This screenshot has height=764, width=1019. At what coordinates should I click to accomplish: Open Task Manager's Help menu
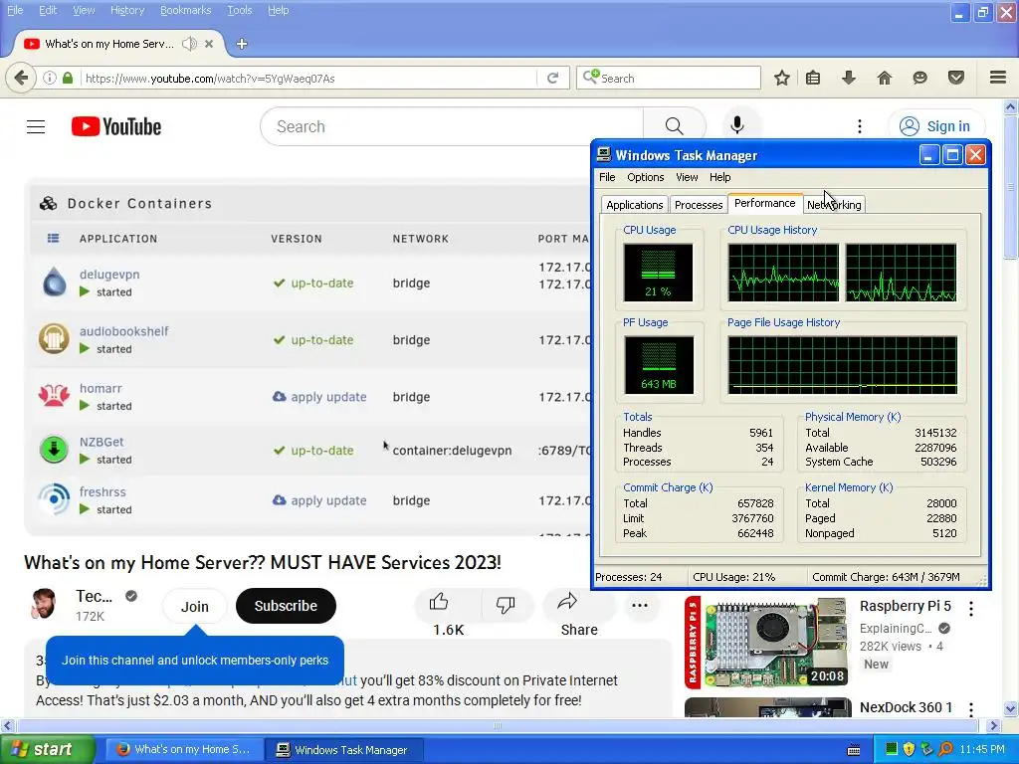click(x=719, y=177)
